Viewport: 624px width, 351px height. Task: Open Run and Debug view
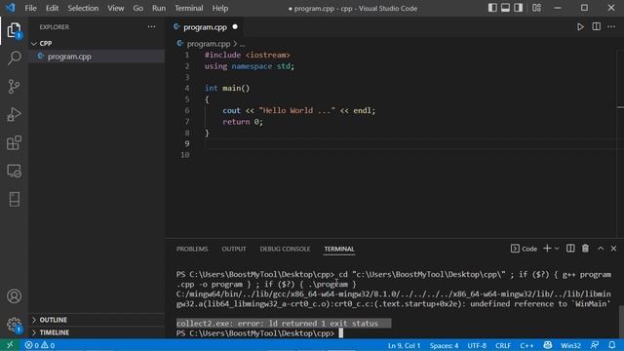click(x=14, y=115)
